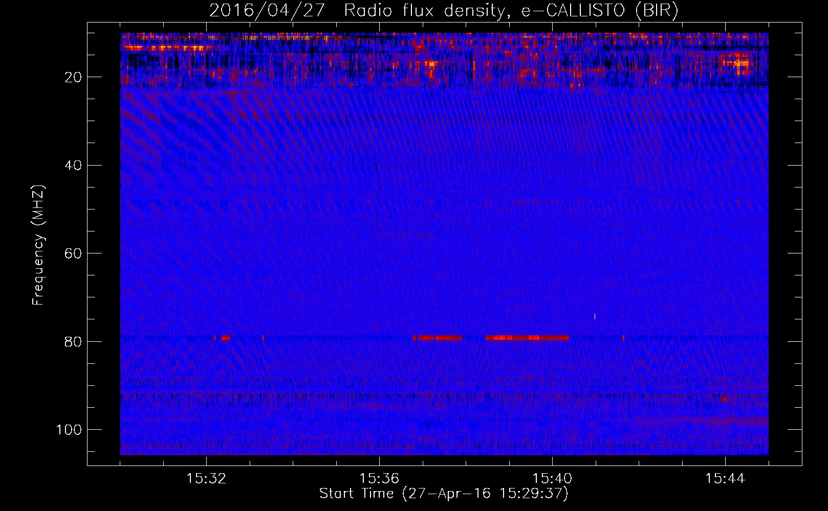Image resolution: width=828 pixels, height=511 pixels.
Task: Click the 100 MHz frequency tick label
Action: point(69,430)
